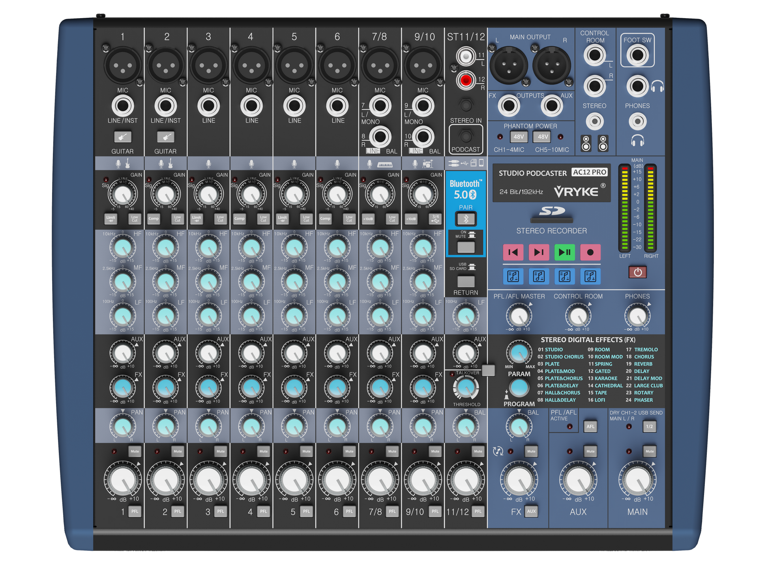The height and width of the screenshot is (573, 768).
Task: Click the MAIN level knob
Action: (x=637, y=480)
